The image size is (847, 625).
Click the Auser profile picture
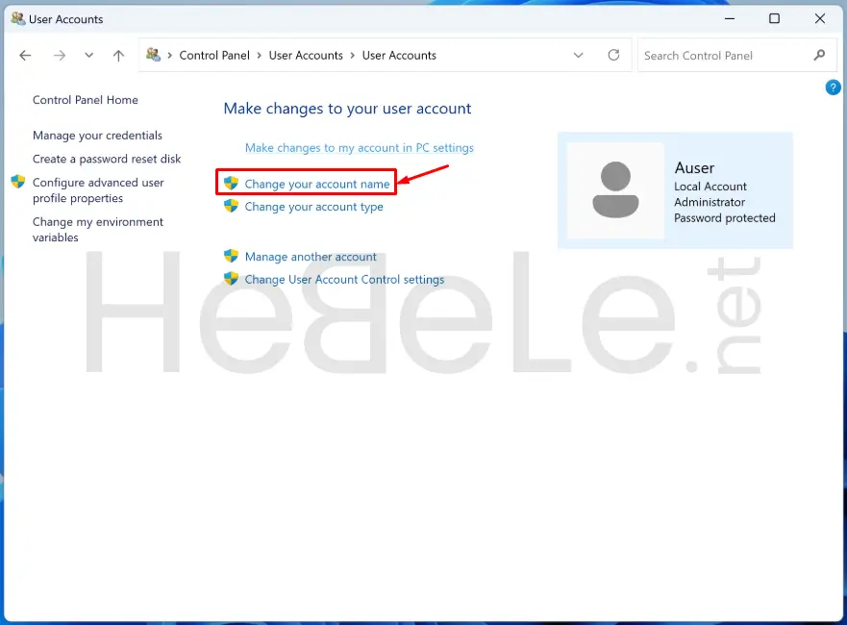616,190
